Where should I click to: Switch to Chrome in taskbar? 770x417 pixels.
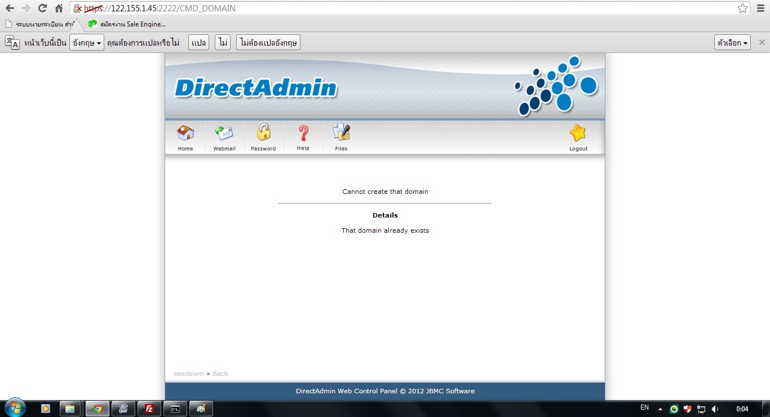coord(97,409)
